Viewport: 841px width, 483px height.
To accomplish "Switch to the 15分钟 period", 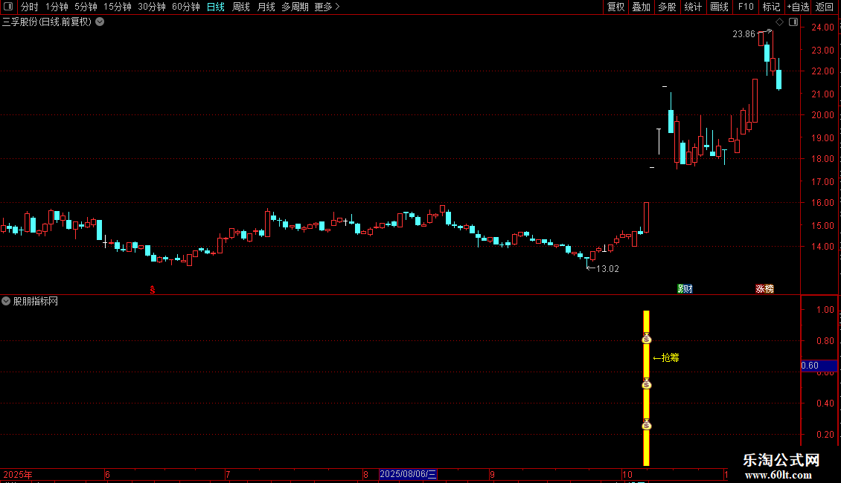I will [x=118, y=7].
